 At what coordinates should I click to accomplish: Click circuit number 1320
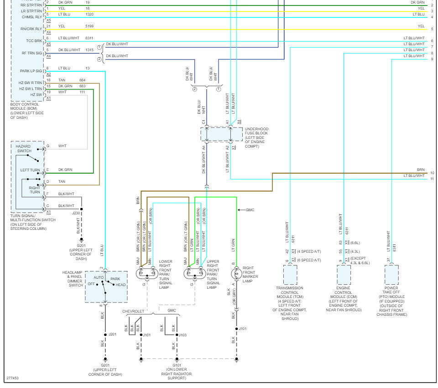[89, 14]
